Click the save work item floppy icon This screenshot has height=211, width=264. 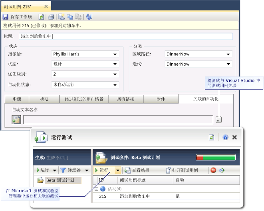point(5,17)
